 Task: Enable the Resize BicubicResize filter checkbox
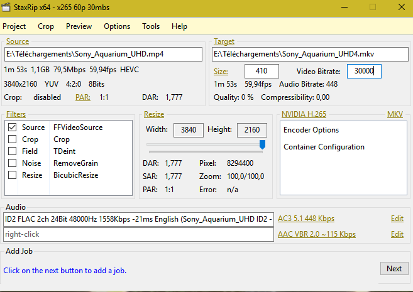pos(12,175)
